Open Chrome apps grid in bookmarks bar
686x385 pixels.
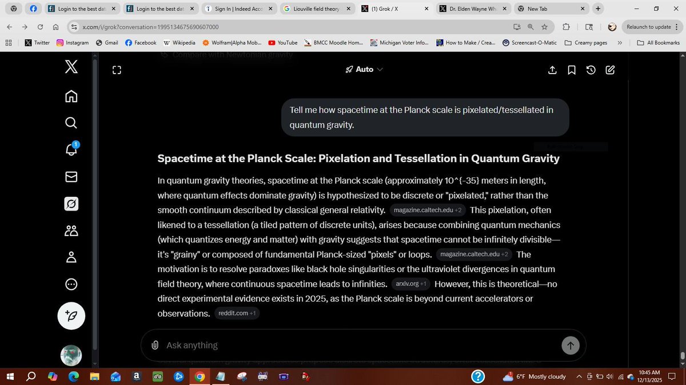(9, 43)
